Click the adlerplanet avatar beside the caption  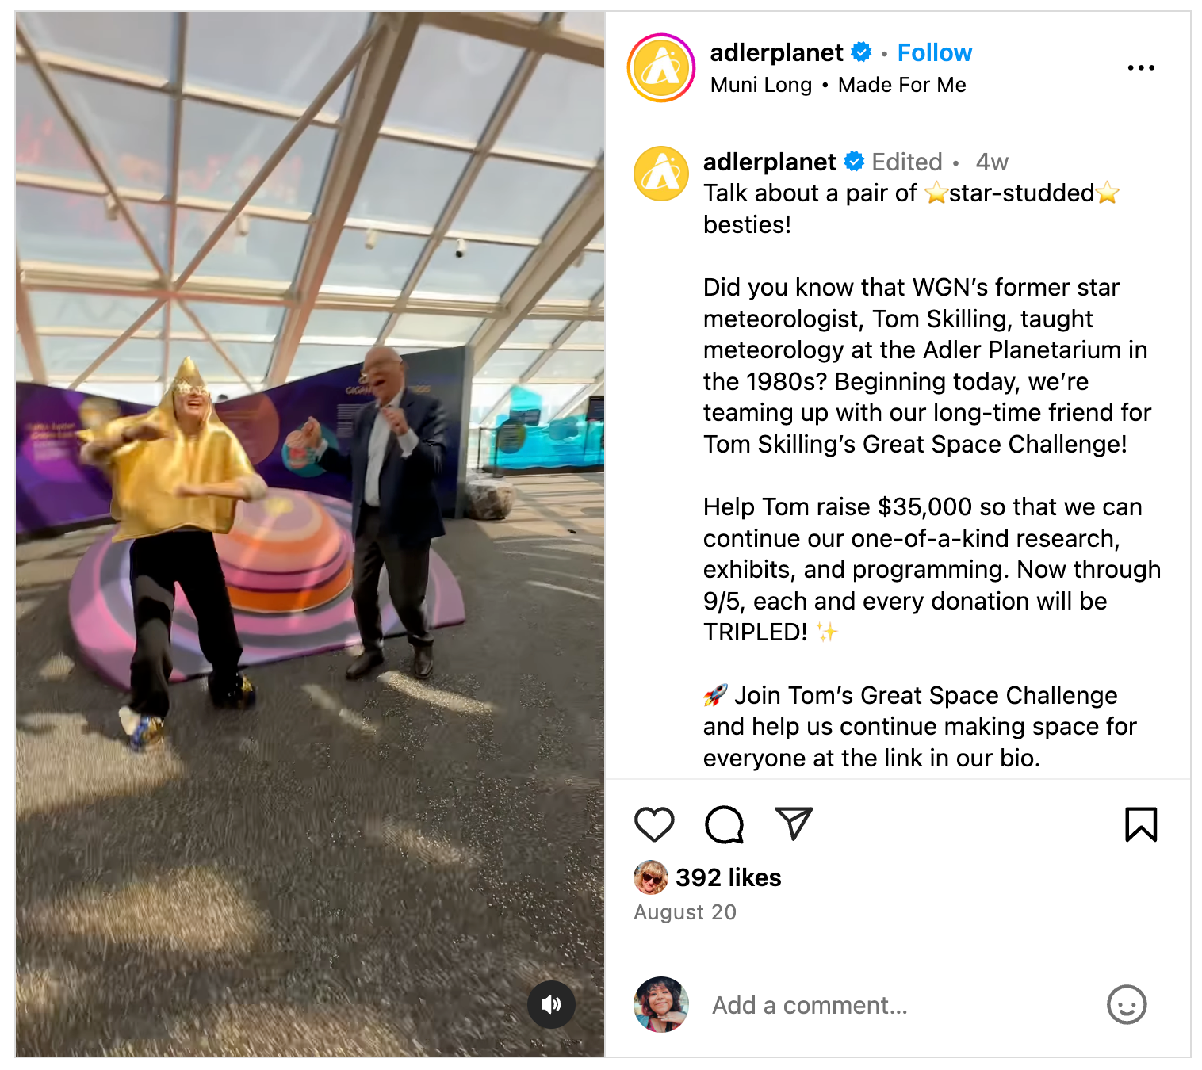point(661,174)
